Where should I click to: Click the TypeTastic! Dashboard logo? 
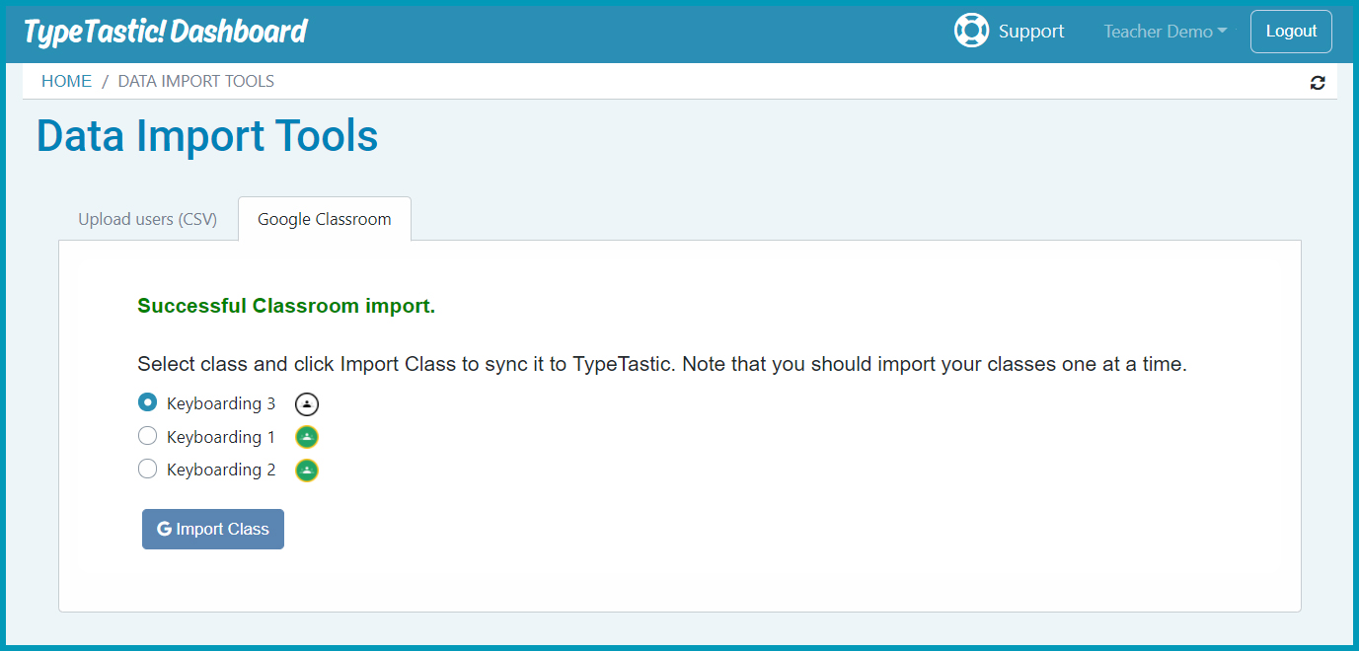(x=165, y=32)
